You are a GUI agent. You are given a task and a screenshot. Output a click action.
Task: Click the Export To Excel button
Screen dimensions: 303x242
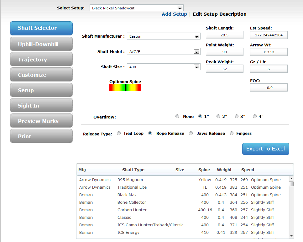tap(265, 149)
